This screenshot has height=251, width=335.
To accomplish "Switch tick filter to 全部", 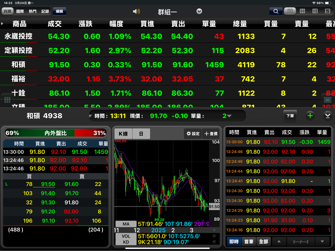I will pyautogui.click(x=264, y=242).
